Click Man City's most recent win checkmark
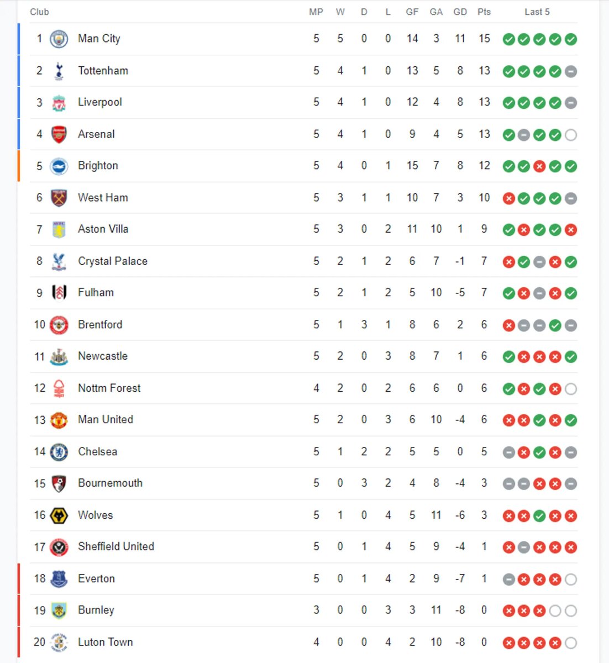Image resolution: width=609 pixels, height=663 pixels. [571, 39]
